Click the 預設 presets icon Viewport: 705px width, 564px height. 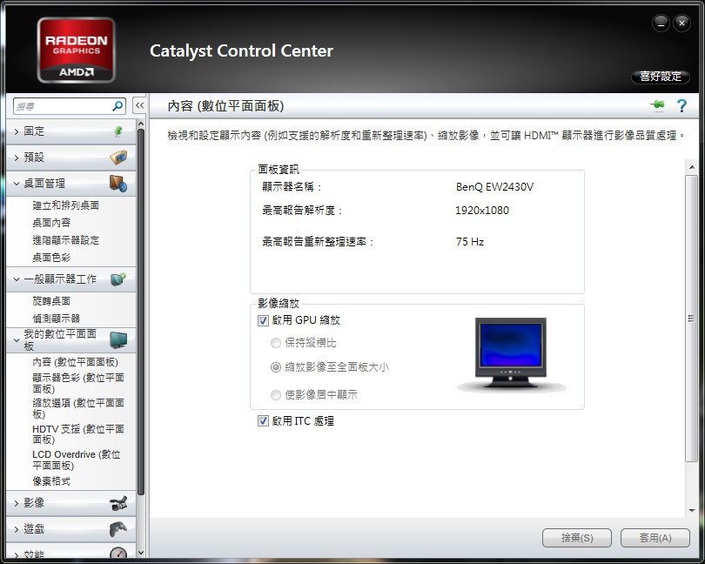pyautogui.click(x=118, y=157)
